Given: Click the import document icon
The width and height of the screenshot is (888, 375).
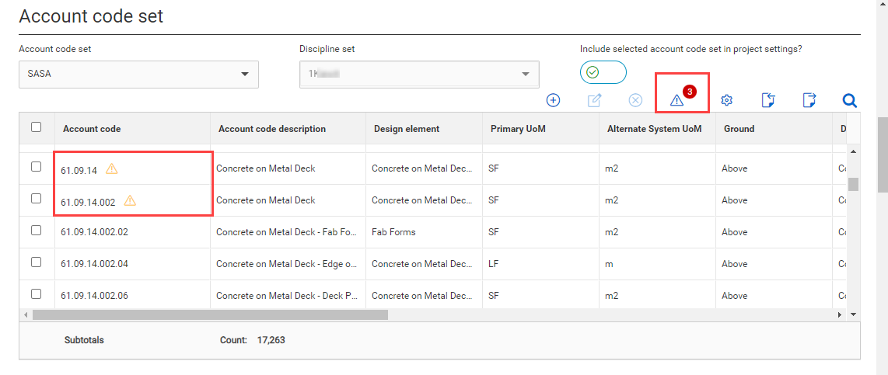Looking at the screenshot, I should (x=768, y=100).
